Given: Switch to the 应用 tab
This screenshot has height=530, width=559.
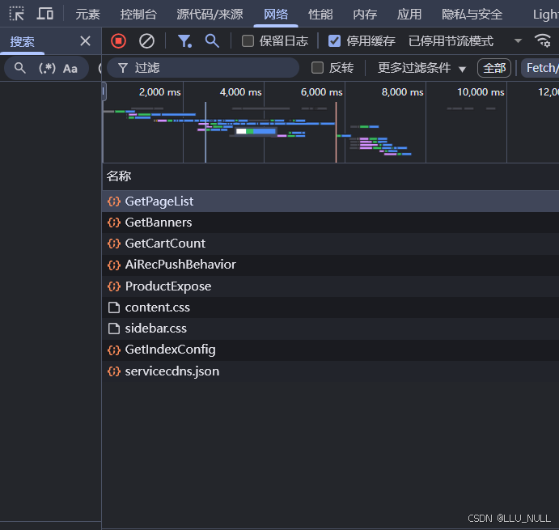Looking at the screenshot, I should point(409,15).
